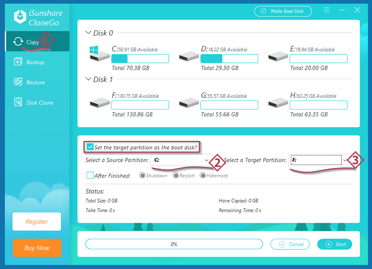Select the H: drive icon
Screen dimensions: 372x269
point(278,103)
